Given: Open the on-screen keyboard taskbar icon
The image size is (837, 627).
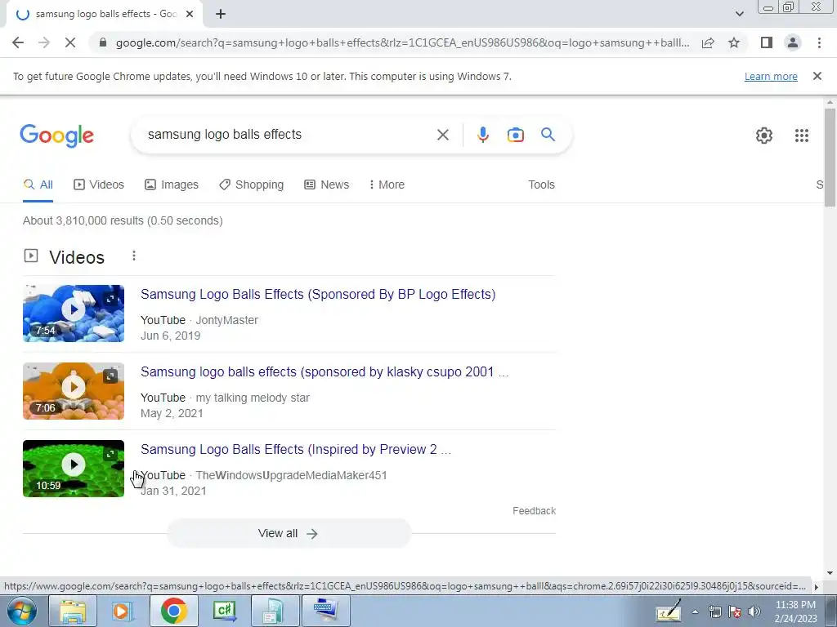Looking at the screenshot, I should pos(326,611).
